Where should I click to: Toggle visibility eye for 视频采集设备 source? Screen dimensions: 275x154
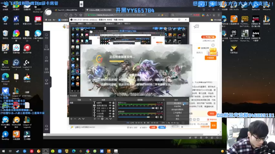click(x=110, y=105)
